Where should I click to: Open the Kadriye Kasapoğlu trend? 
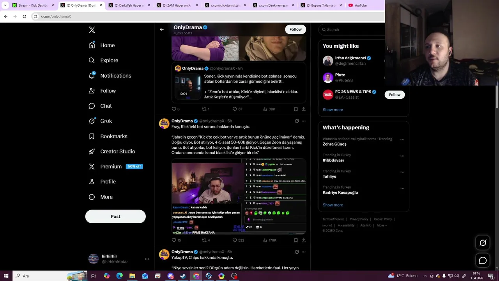pos(340,192)
